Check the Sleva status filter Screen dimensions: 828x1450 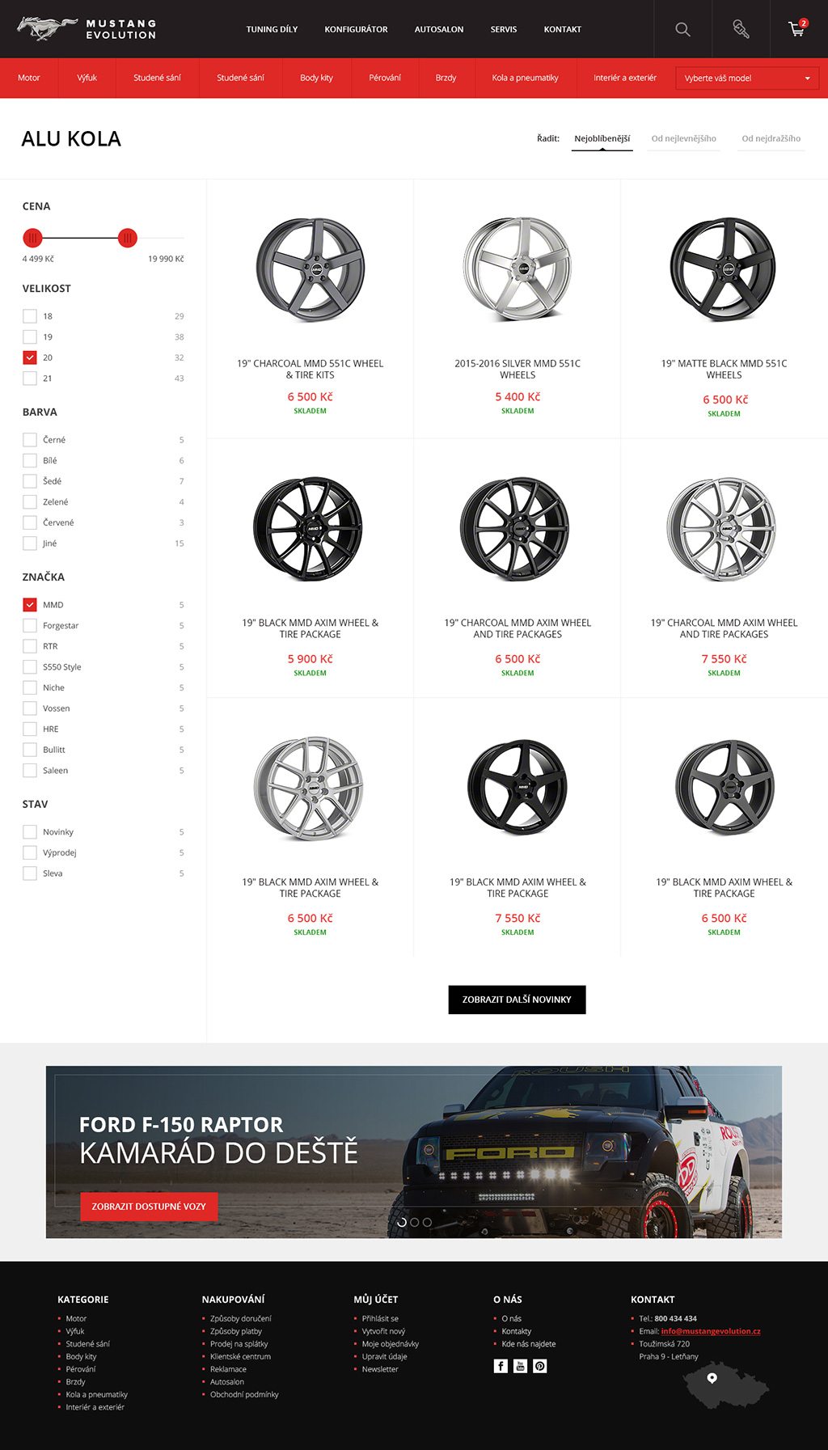30,873
